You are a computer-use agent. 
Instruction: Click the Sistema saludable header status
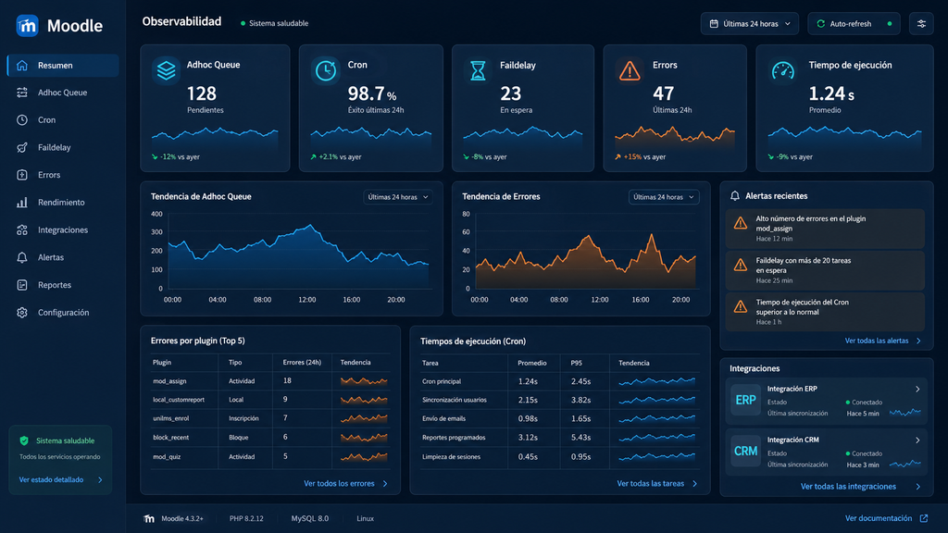coord(274,23)
